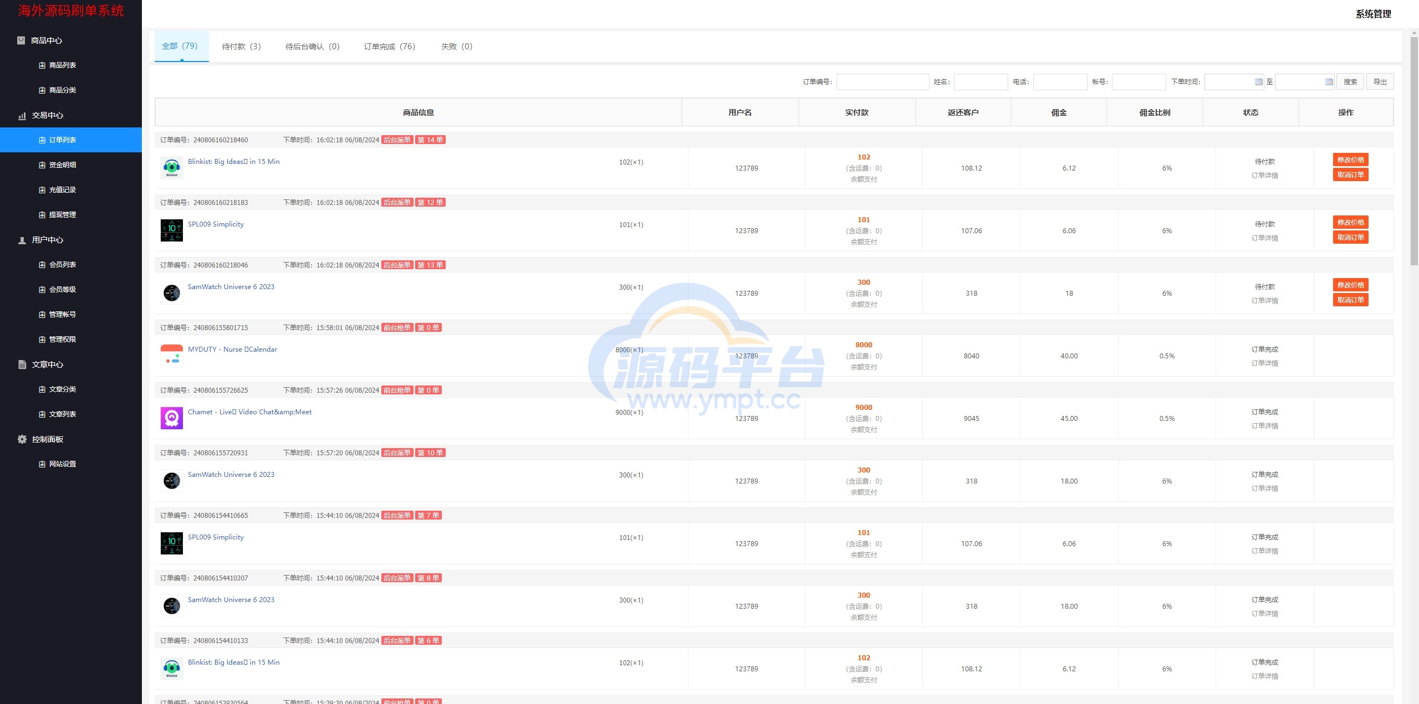Open the 商品中心 sidebar section

coord(47,40)
